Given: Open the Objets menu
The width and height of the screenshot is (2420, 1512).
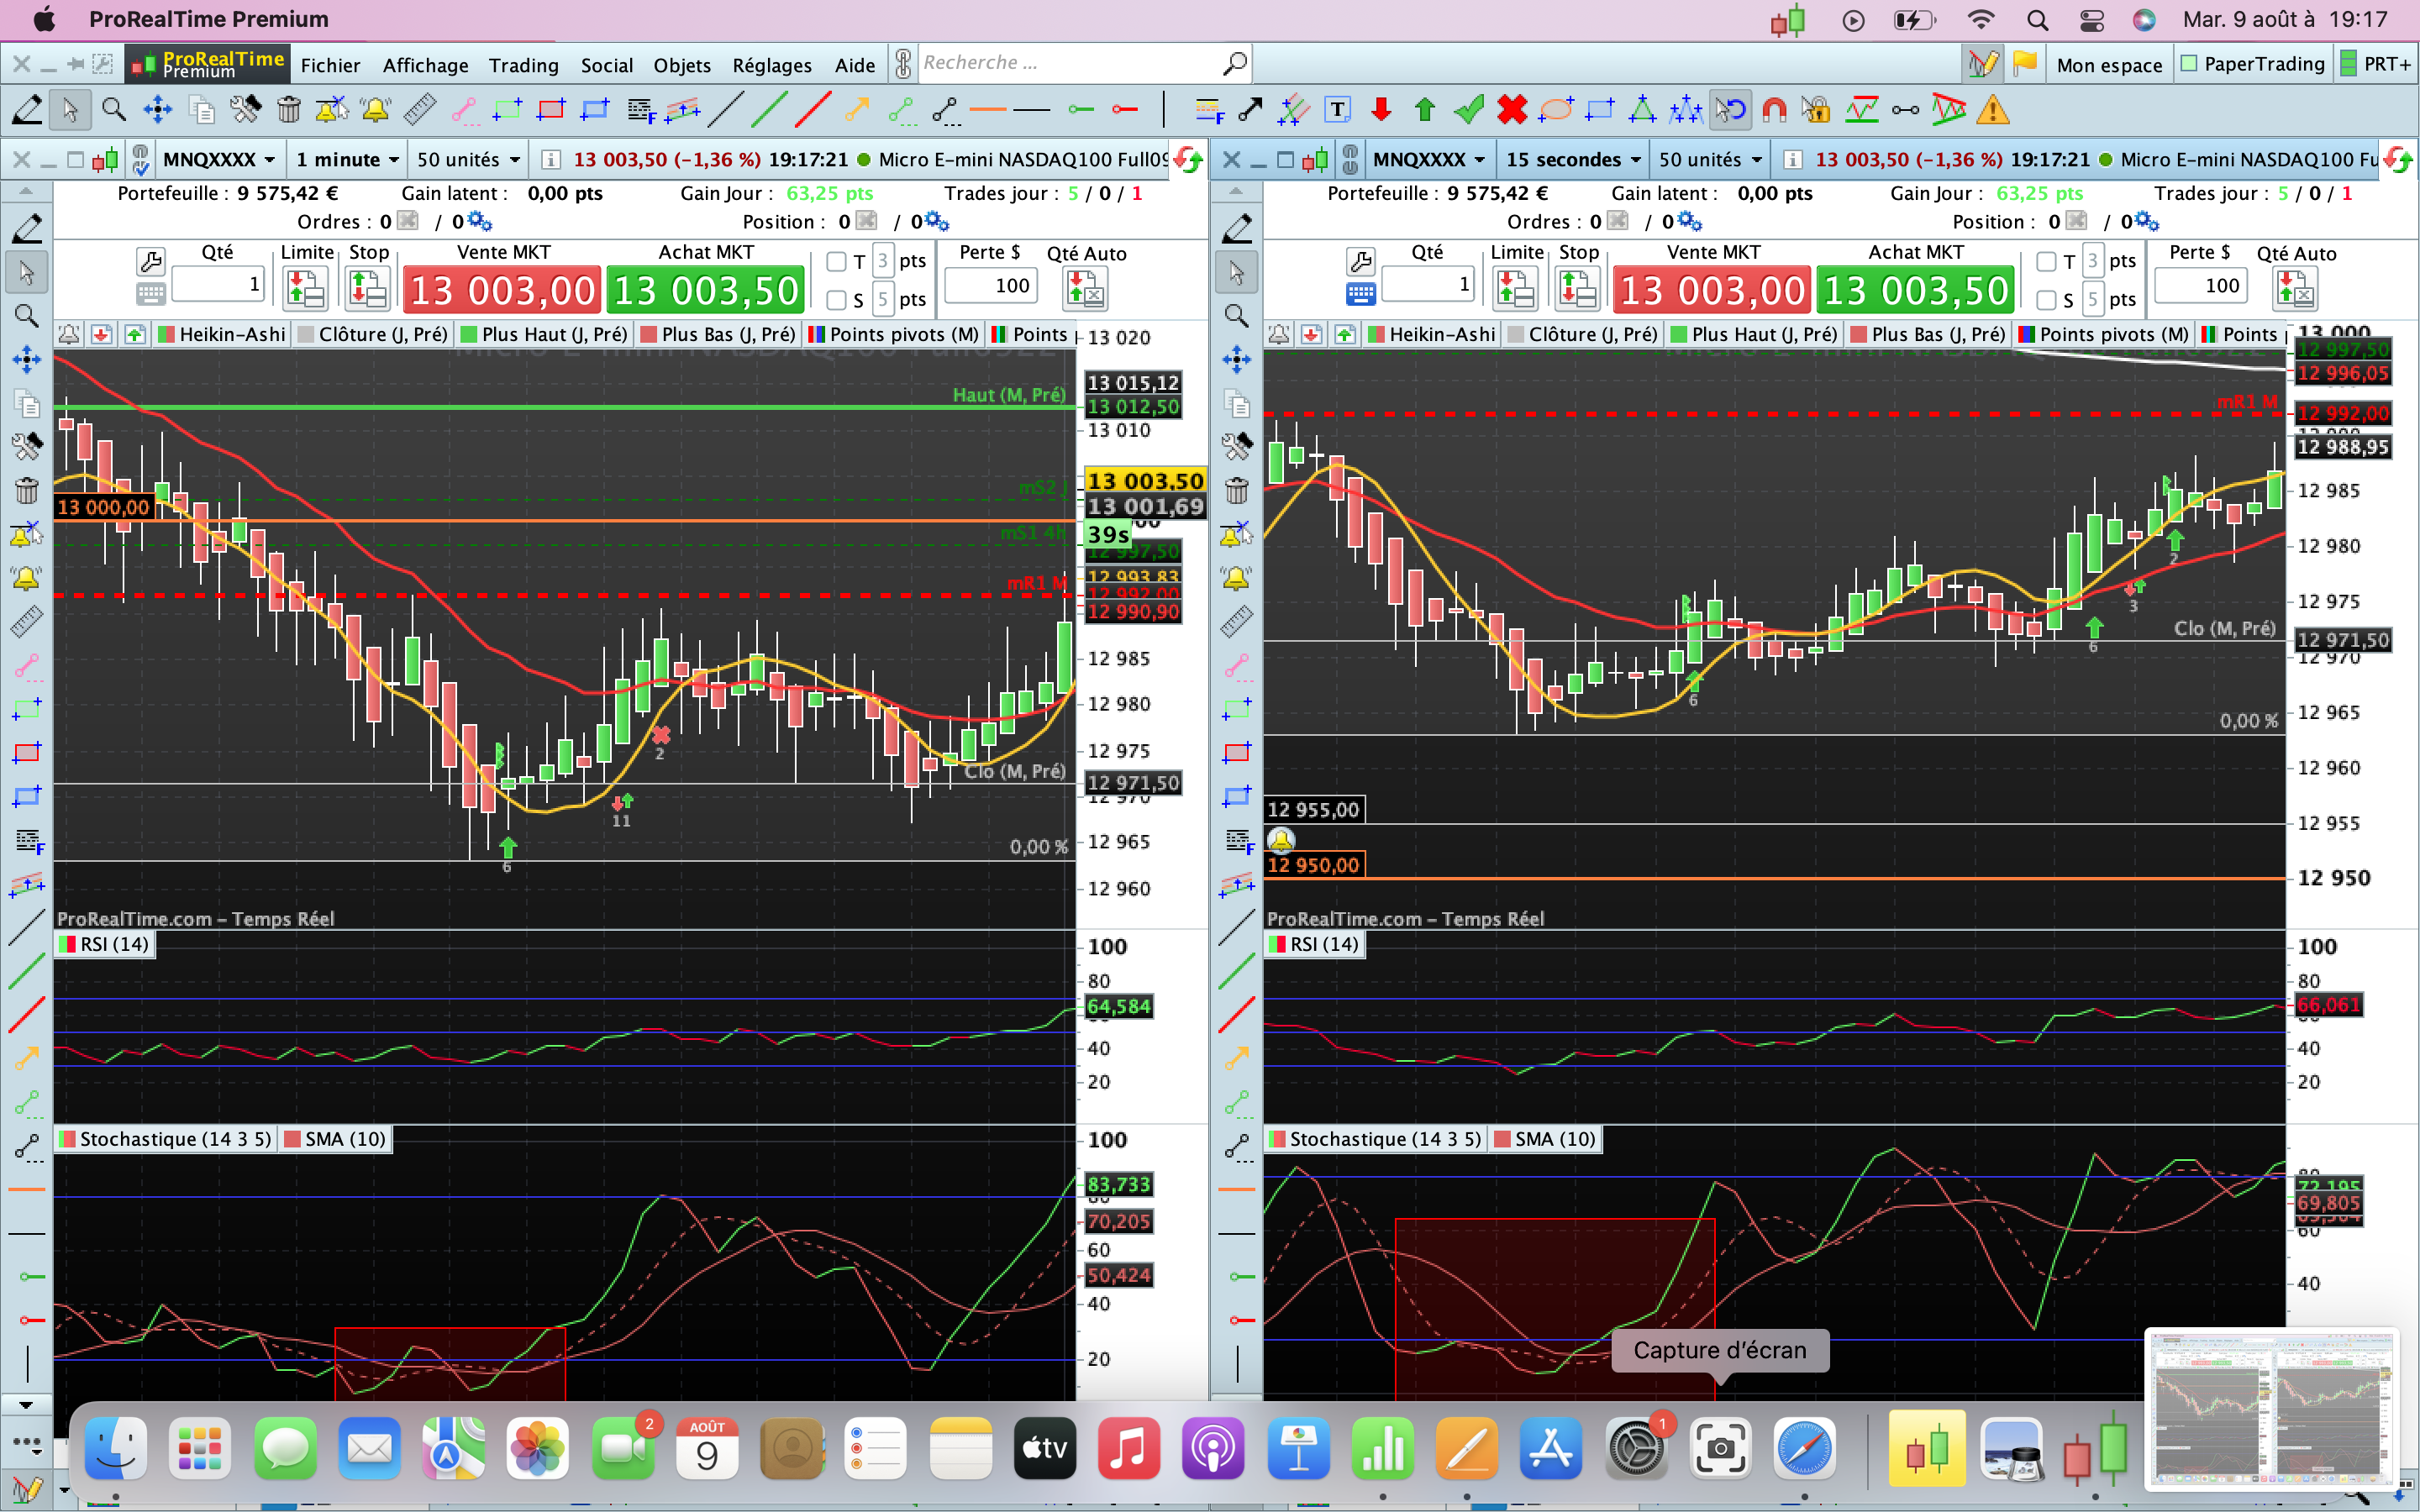Looking at the screenshot, I should click(x=681, y=65).
